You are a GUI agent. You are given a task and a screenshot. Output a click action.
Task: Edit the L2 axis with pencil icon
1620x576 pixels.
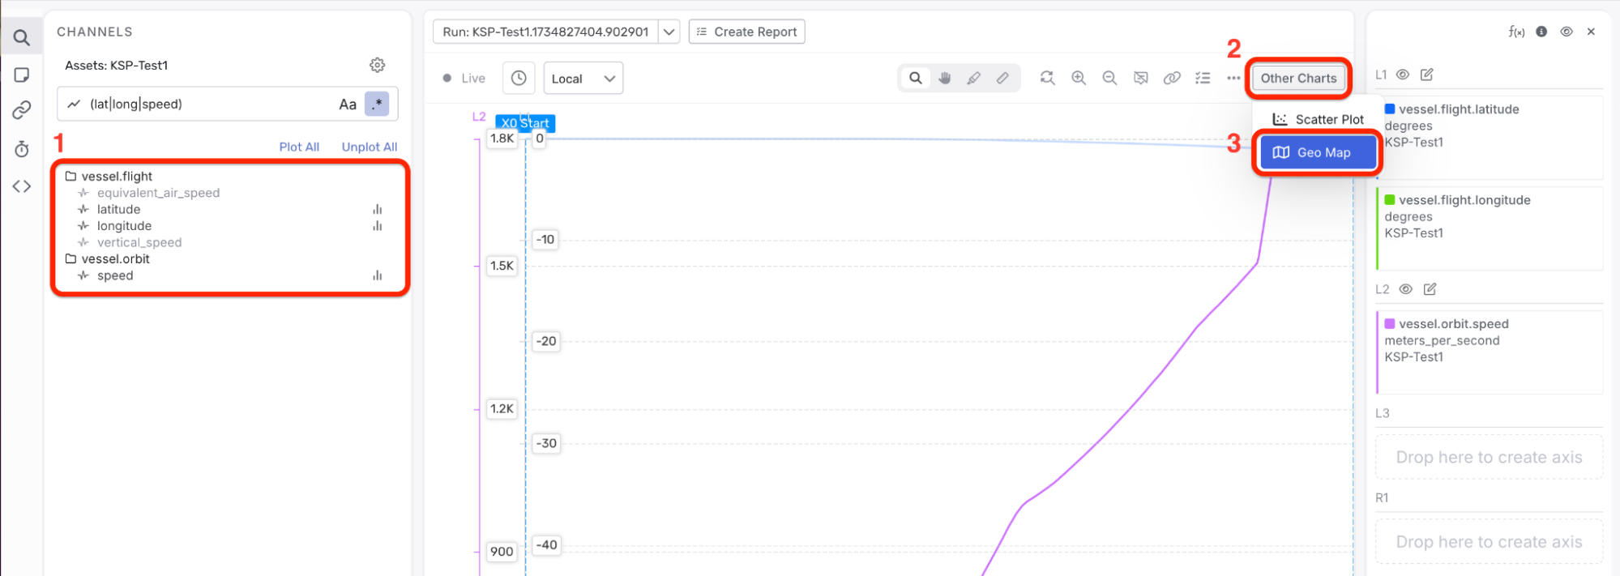(x=1430, y=289)
